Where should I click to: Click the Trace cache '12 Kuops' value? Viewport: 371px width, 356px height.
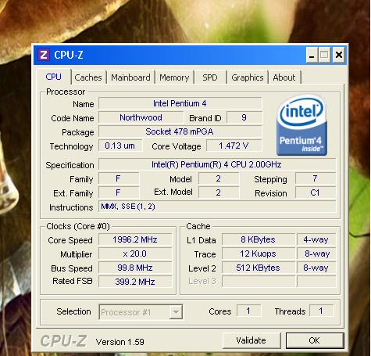259,254
